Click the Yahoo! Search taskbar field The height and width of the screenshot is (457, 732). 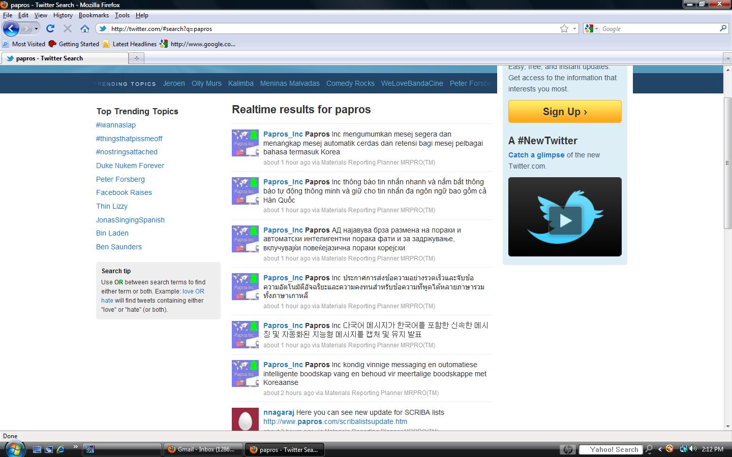tap(611, 449)
